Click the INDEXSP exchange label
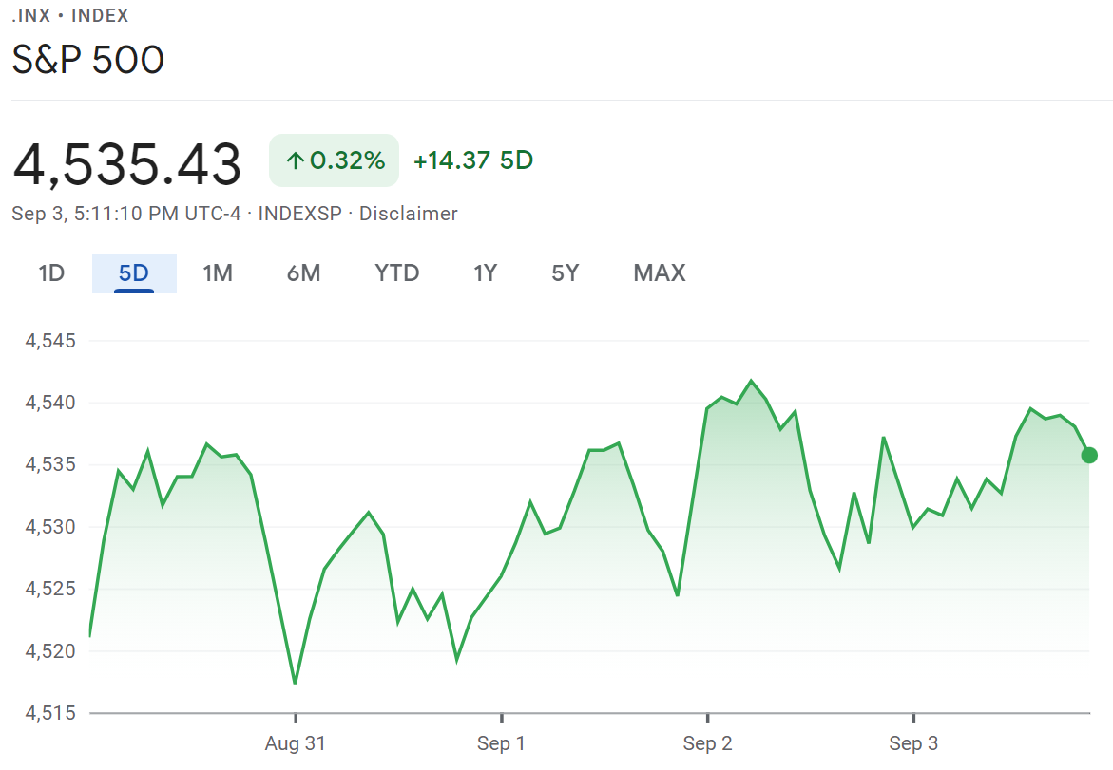The height and width of the screenshot is (770, 1113). click(x=300, y=214)
